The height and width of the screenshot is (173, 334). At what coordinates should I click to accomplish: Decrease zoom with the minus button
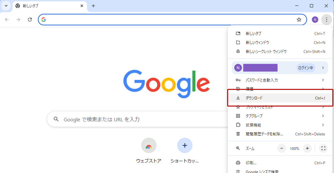point(281,148)
